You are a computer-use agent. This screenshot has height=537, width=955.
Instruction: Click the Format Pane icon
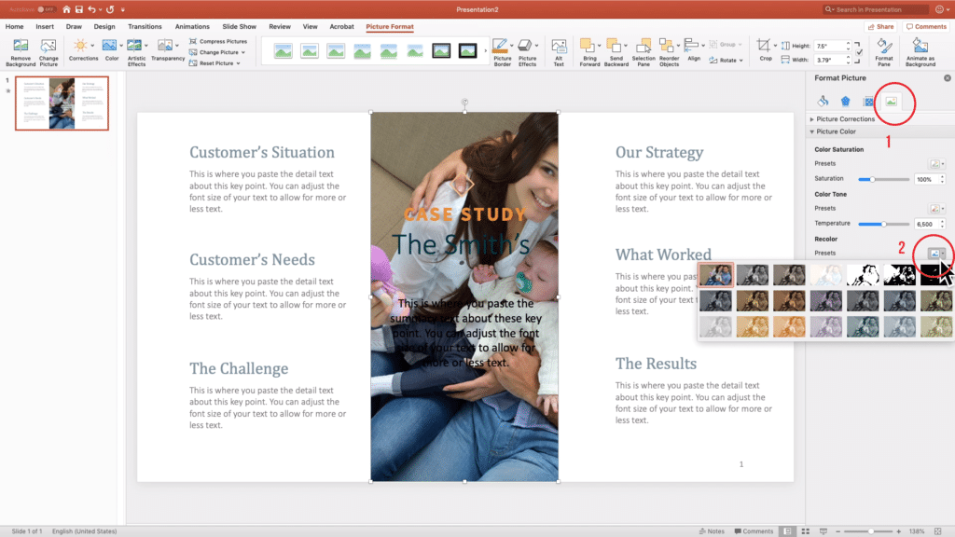(x=882, y=48)
